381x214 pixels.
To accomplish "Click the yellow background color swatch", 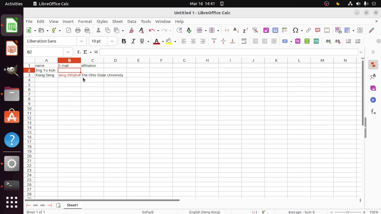I will pos(169,41).
